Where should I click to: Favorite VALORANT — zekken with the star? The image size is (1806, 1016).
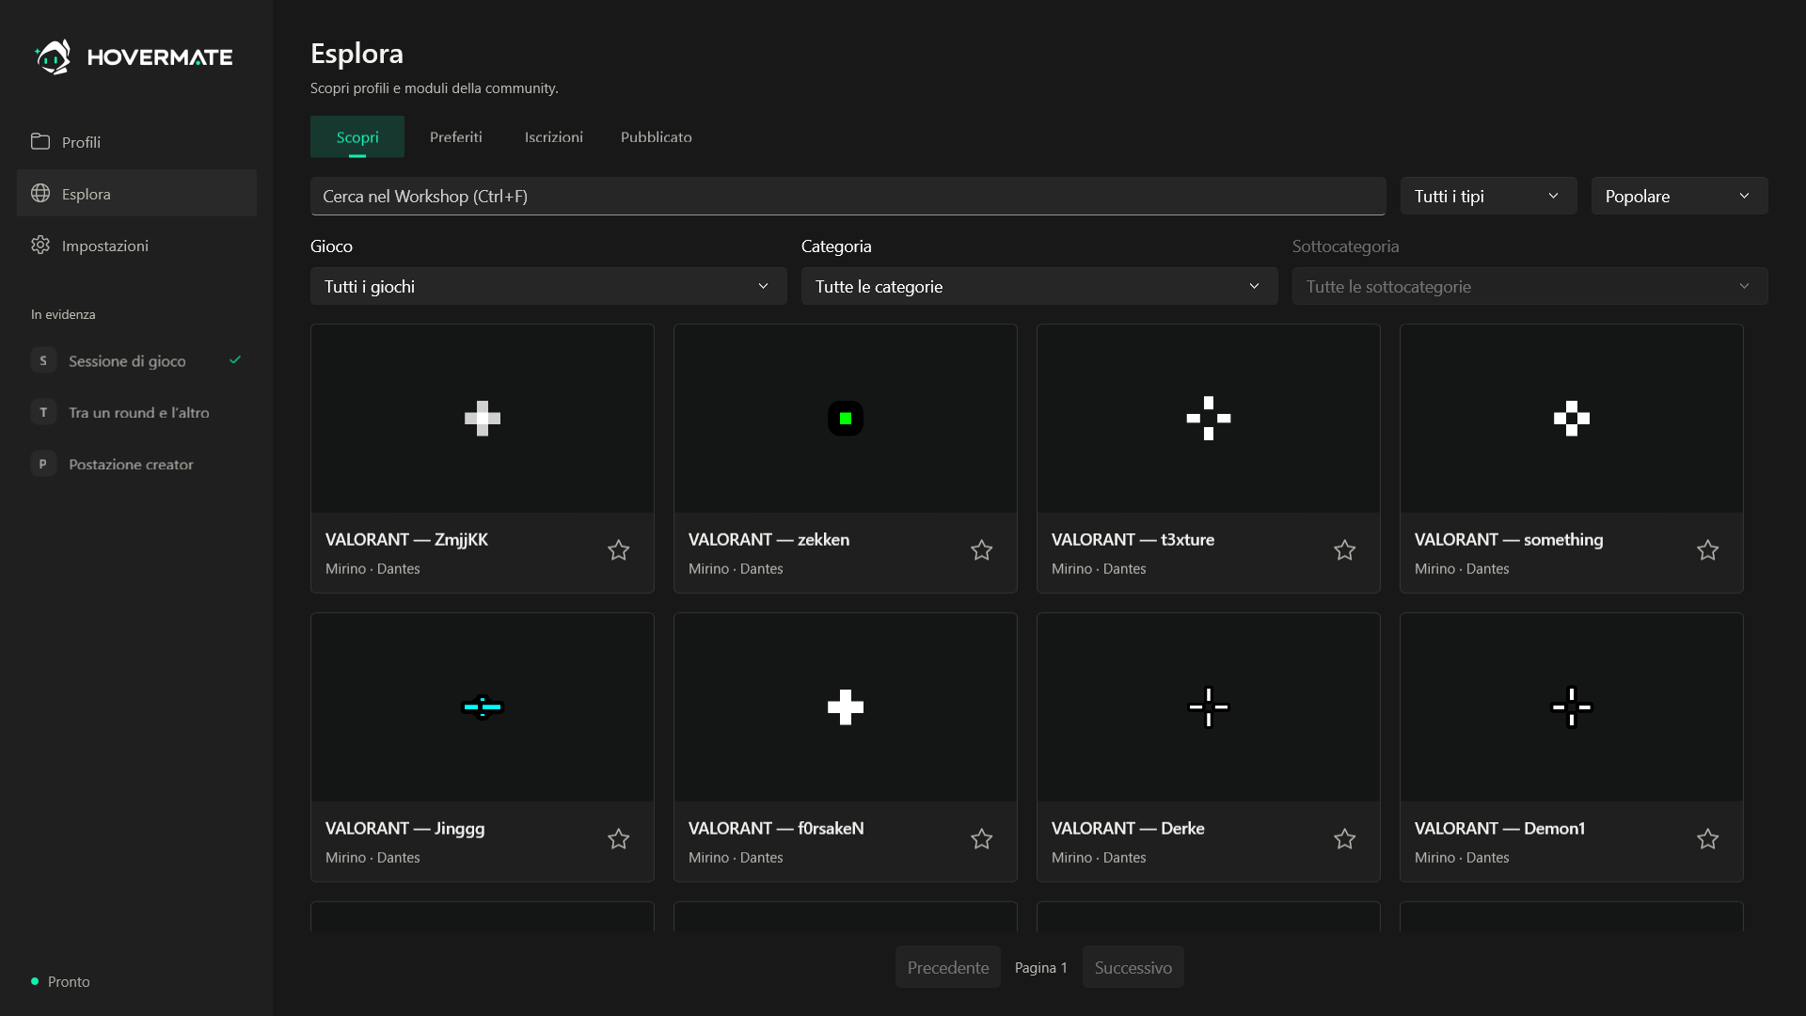(x=981, y=550)
